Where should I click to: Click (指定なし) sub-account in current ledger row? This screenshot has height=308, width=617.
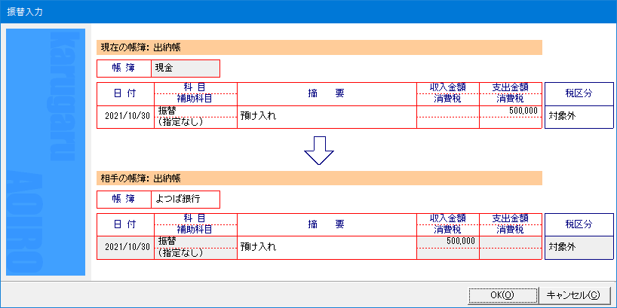point(196,123)
